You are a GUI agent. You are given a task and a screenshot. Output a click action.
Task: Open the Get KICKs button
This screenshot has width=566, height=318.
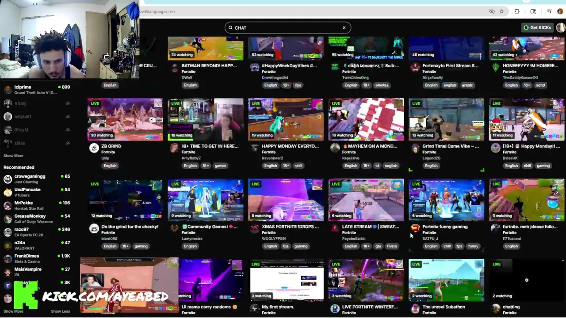537,27
